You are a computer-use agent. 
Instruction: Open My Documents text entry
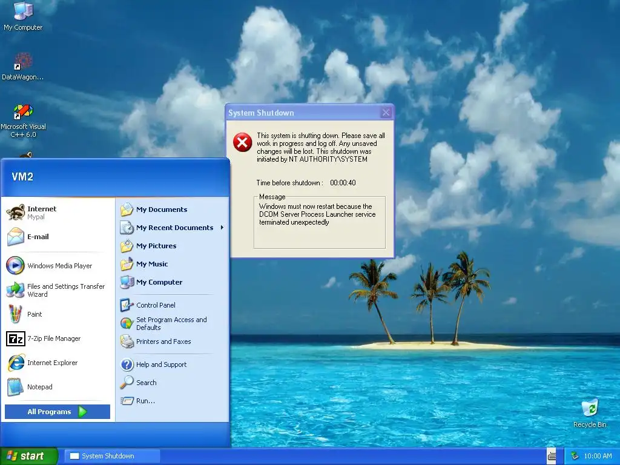[x=162, y=209]
